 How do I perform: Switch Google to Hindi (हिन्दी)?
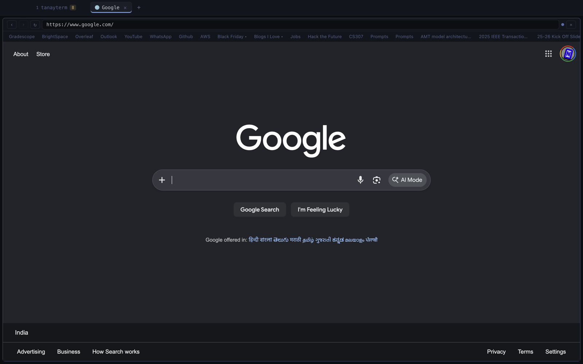(x=253, y=240)
